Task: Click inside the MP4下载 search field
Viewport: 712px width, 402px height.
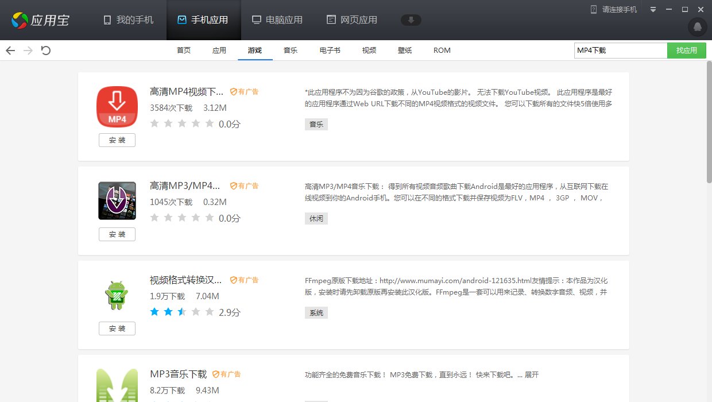Action: pos(620,51)
